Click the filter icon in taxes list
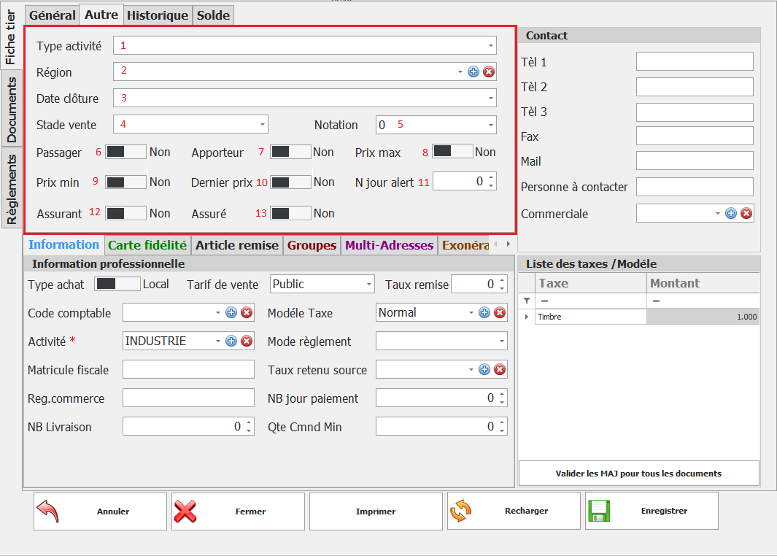Screen dimensions: 777x556 click(x=527, y=301)
